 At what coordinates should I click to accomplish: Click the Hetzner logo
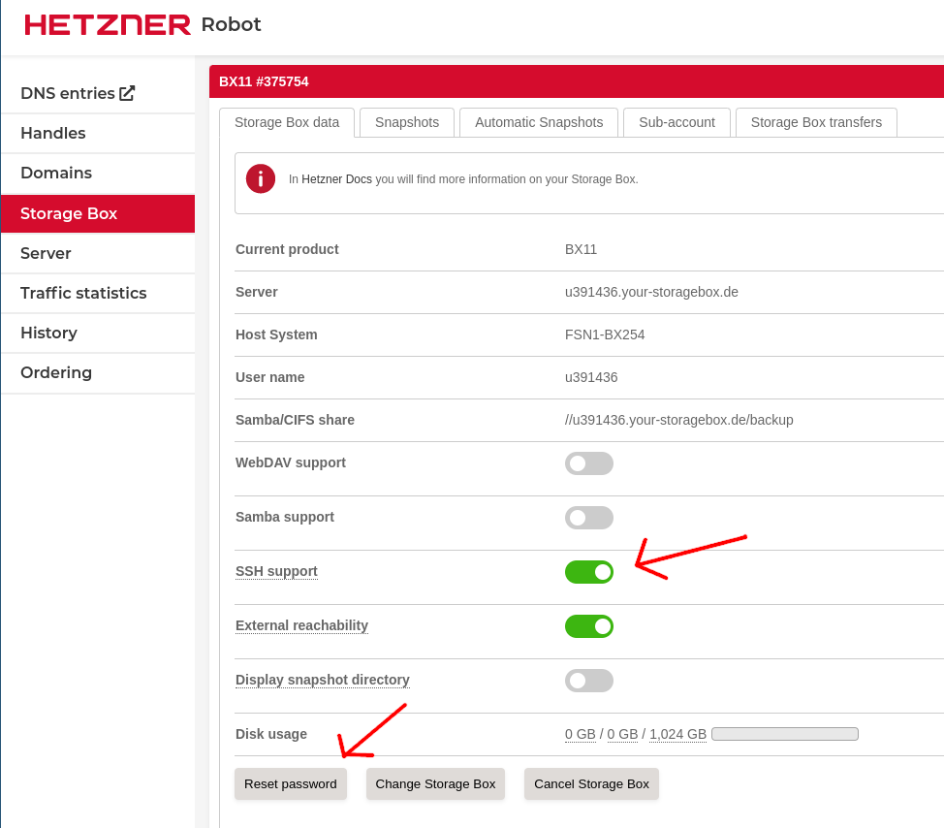pyautogui.click(x=107, y=25)
